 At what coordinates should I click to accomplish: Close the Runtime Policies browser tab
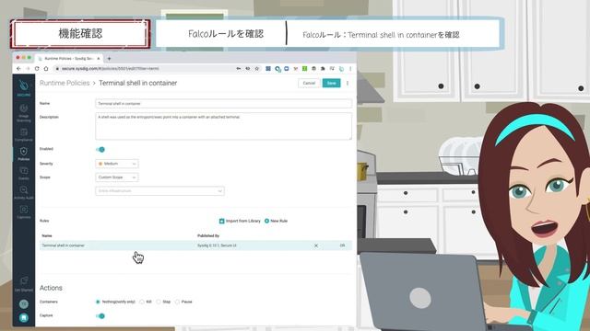pyautogui.click(x=99, y=59)
